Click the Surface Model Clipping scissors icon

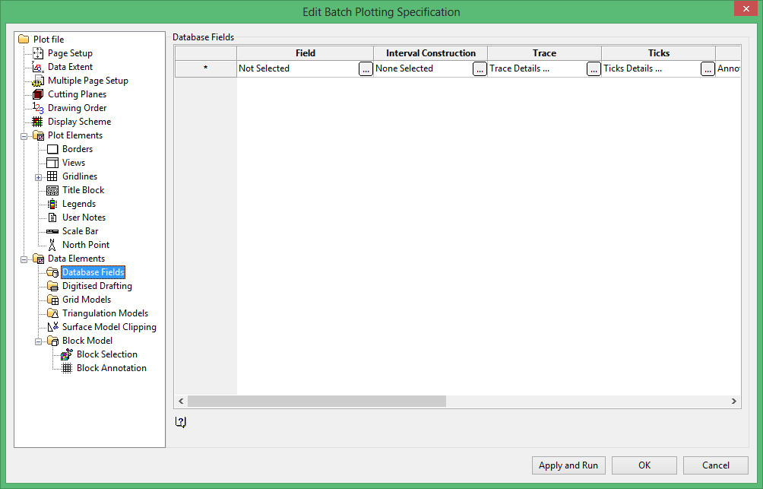pyautogui.click(x=53, y=327)
